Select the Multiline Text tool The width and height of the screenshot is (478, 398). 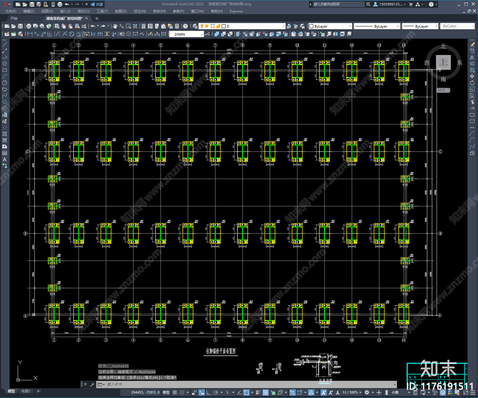coord(4,160)
